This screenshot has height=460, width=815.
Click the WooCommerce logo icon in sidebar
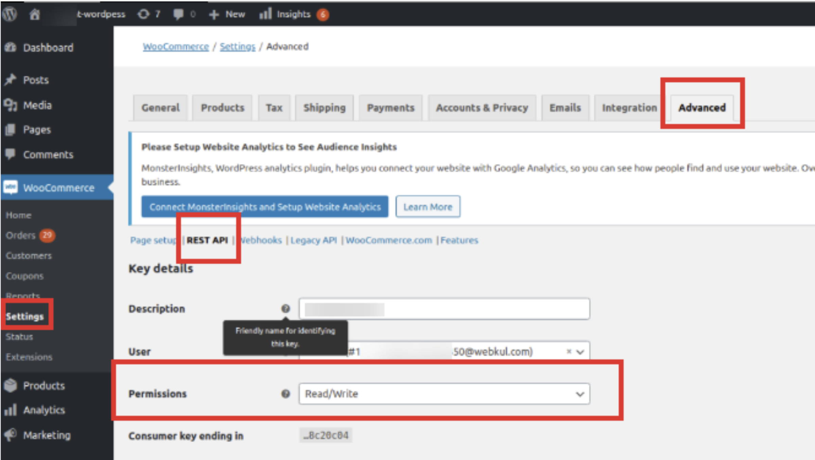coord(11,187)
